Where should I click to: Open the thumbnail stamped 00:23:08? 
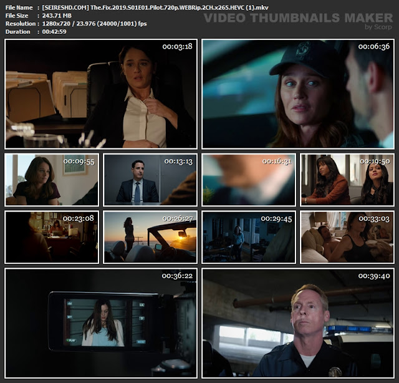coord(52,237)
